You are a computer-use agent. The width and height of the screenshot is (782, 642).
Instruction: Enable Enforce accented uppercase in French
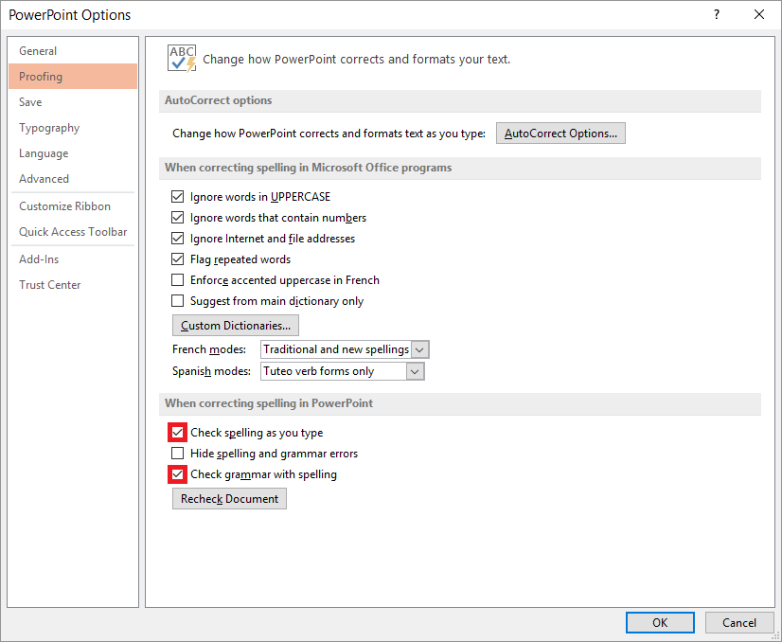(x=178, y=280)
